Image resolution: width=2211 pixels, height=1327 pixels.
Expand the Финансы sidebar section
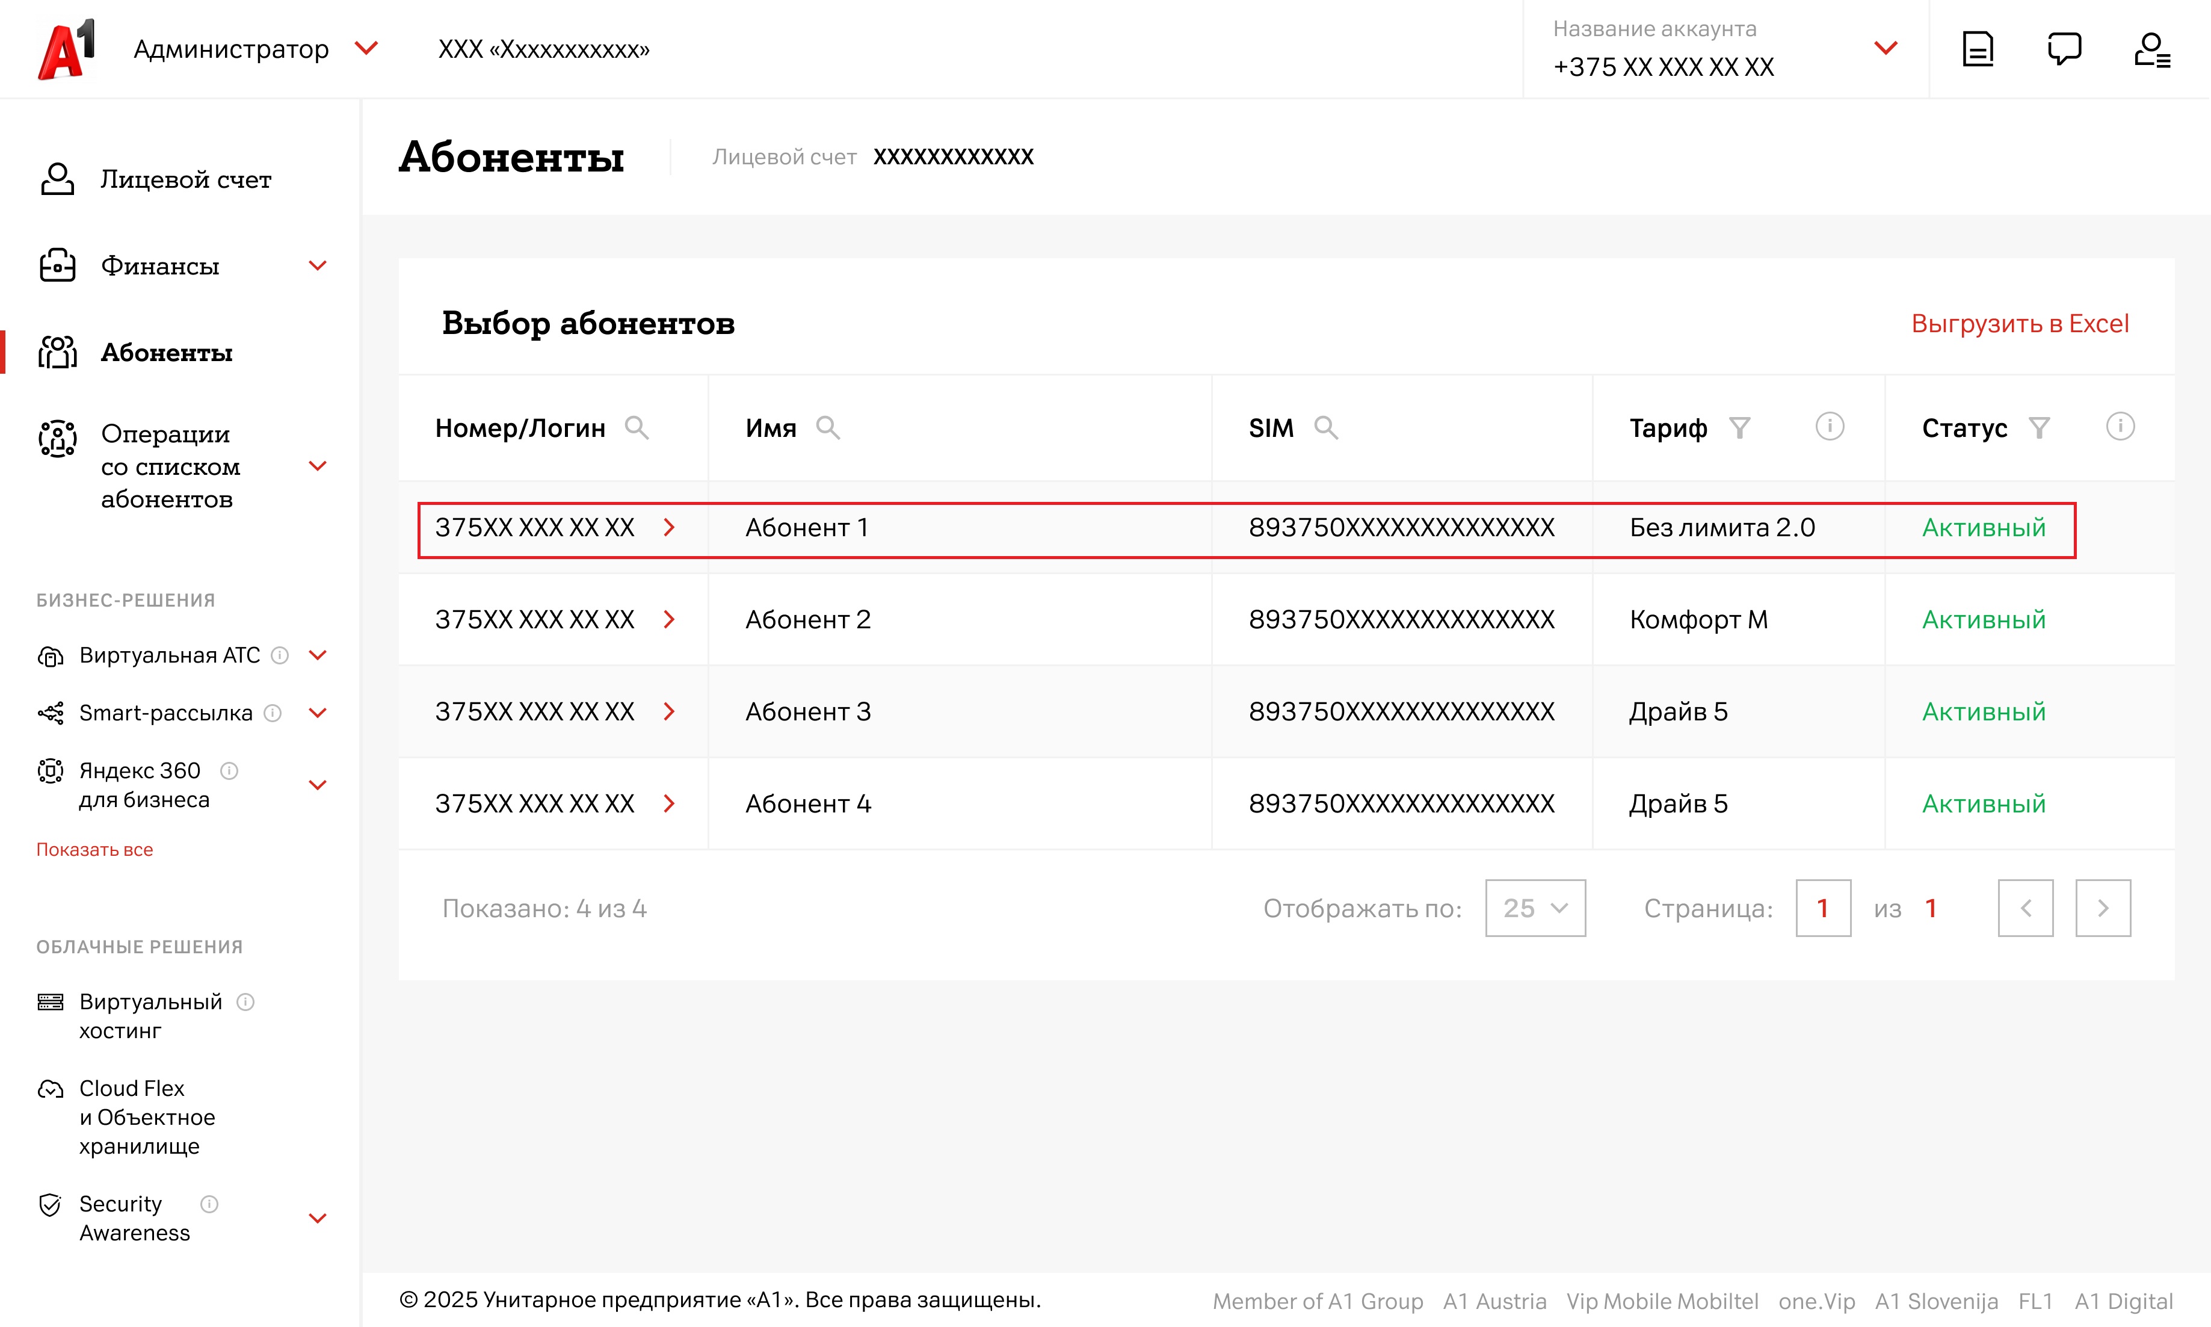pyautogui.click(x=317, y=265)
